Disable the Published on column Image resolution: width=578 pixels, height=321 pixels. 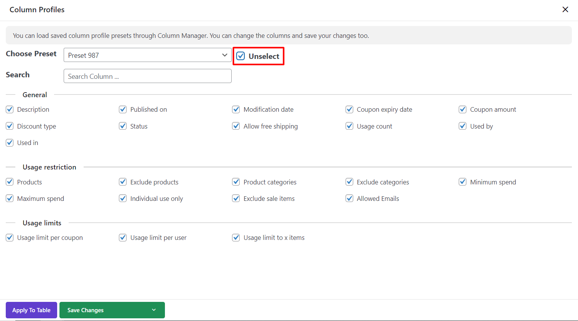click(123, 109)
